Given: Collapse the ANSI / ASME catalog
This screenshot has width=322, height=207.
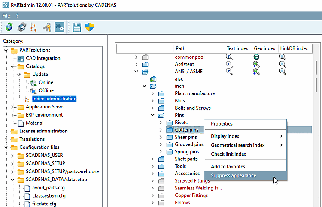Looking at the screenshot, I should pos(137,72).
